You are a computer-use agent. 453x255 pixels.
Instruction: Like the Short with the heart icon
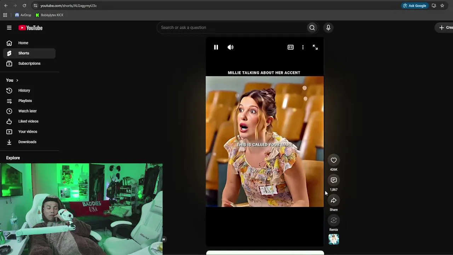[334, 160]
